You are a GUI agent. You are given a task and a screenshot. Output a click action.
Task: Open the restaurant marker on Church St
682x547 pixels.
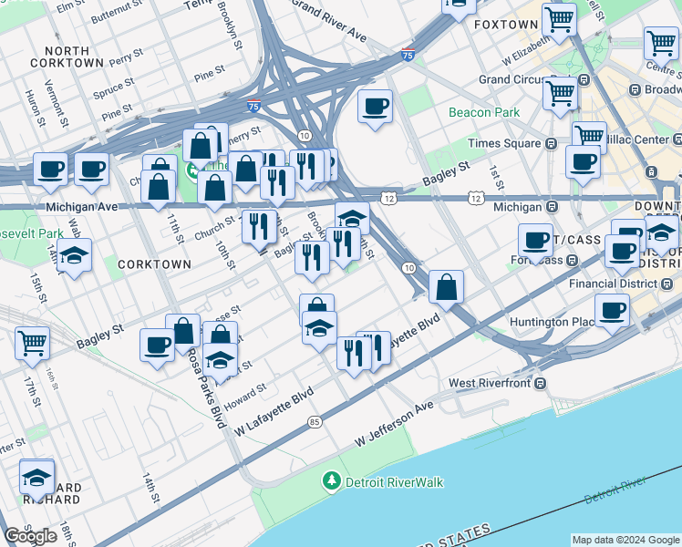260,226
